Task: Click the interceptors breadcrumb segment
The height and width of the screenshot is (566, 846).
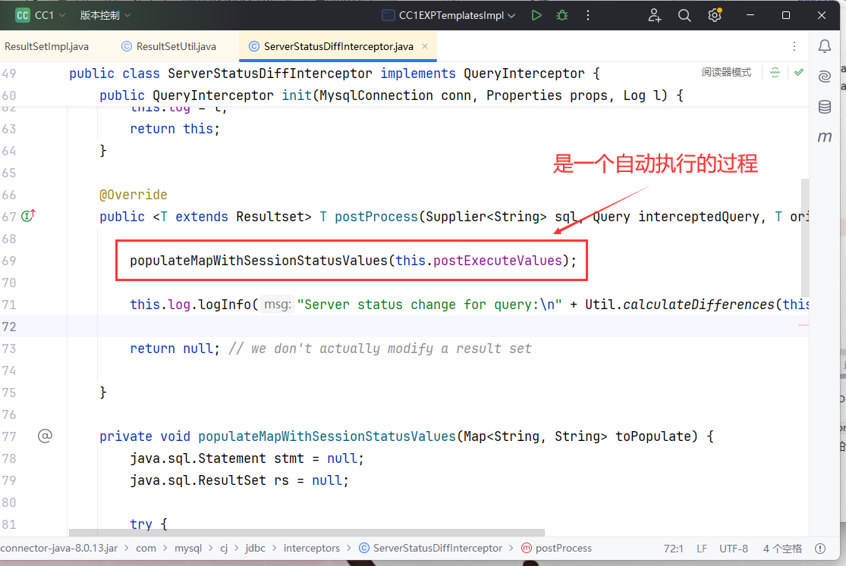Action: point(311,548)
